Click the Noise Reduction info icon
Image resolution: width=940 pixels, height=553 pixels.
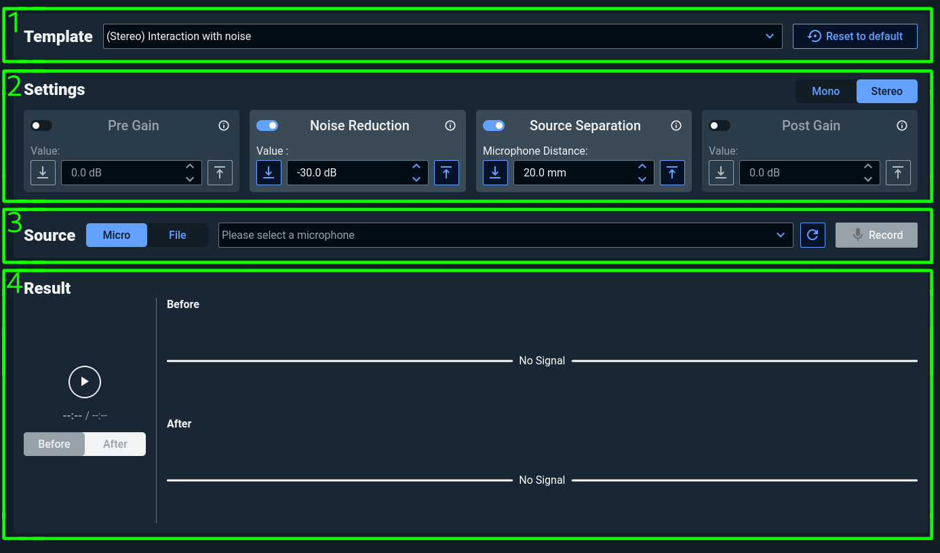click(x=450, y=126)
